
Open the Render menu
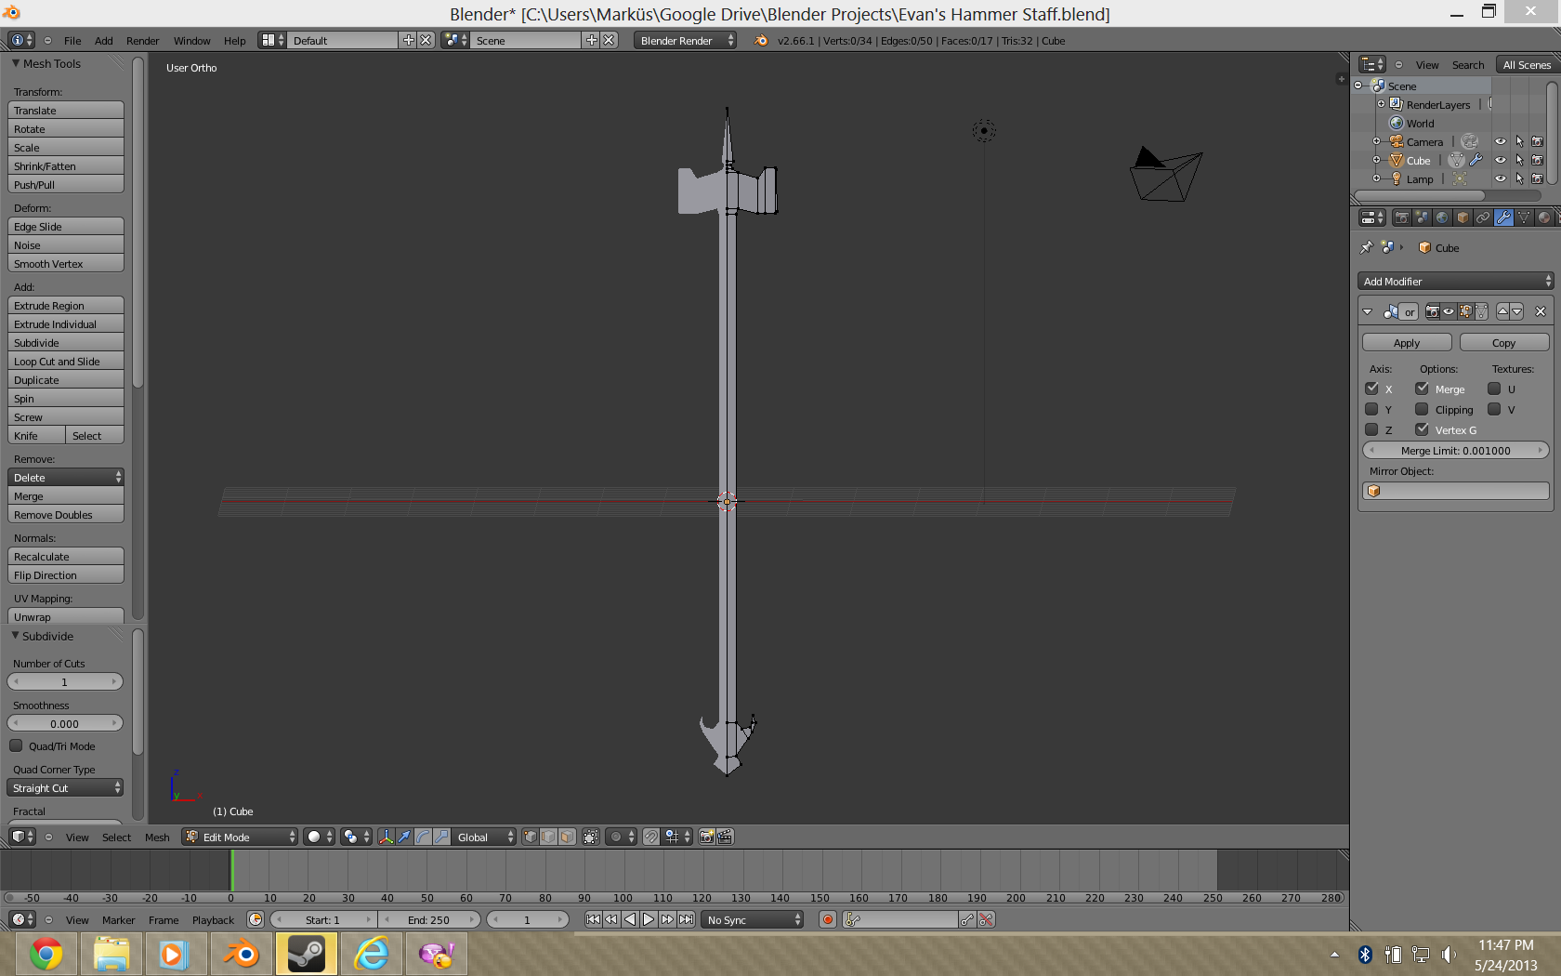(142, 41)
